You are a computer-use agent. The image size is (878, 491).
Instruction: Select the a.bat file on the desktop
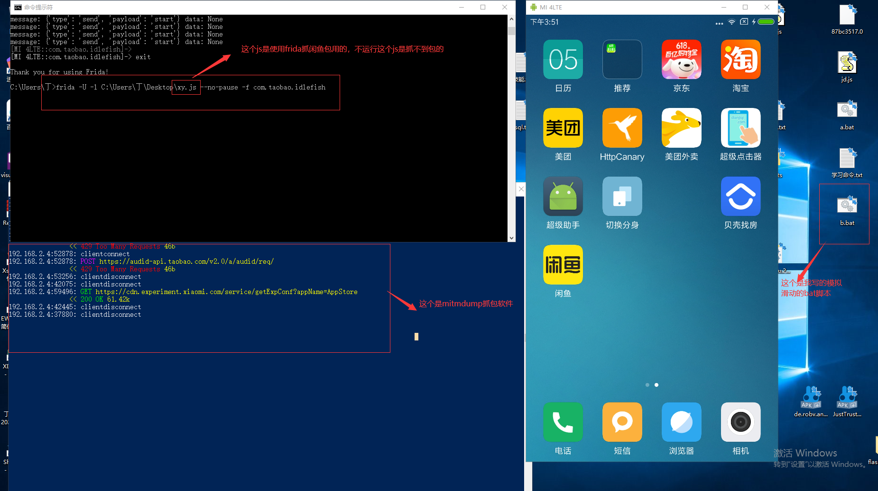tap(847, 115)
